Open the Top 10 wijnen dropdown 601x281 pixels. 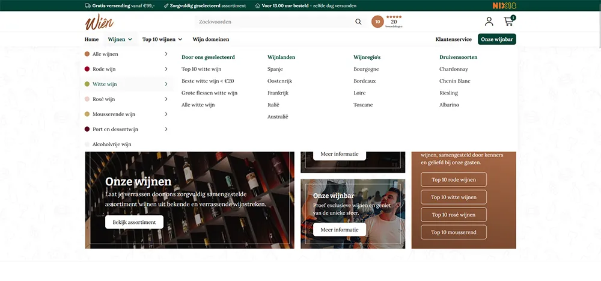click(x=162, y=39)
